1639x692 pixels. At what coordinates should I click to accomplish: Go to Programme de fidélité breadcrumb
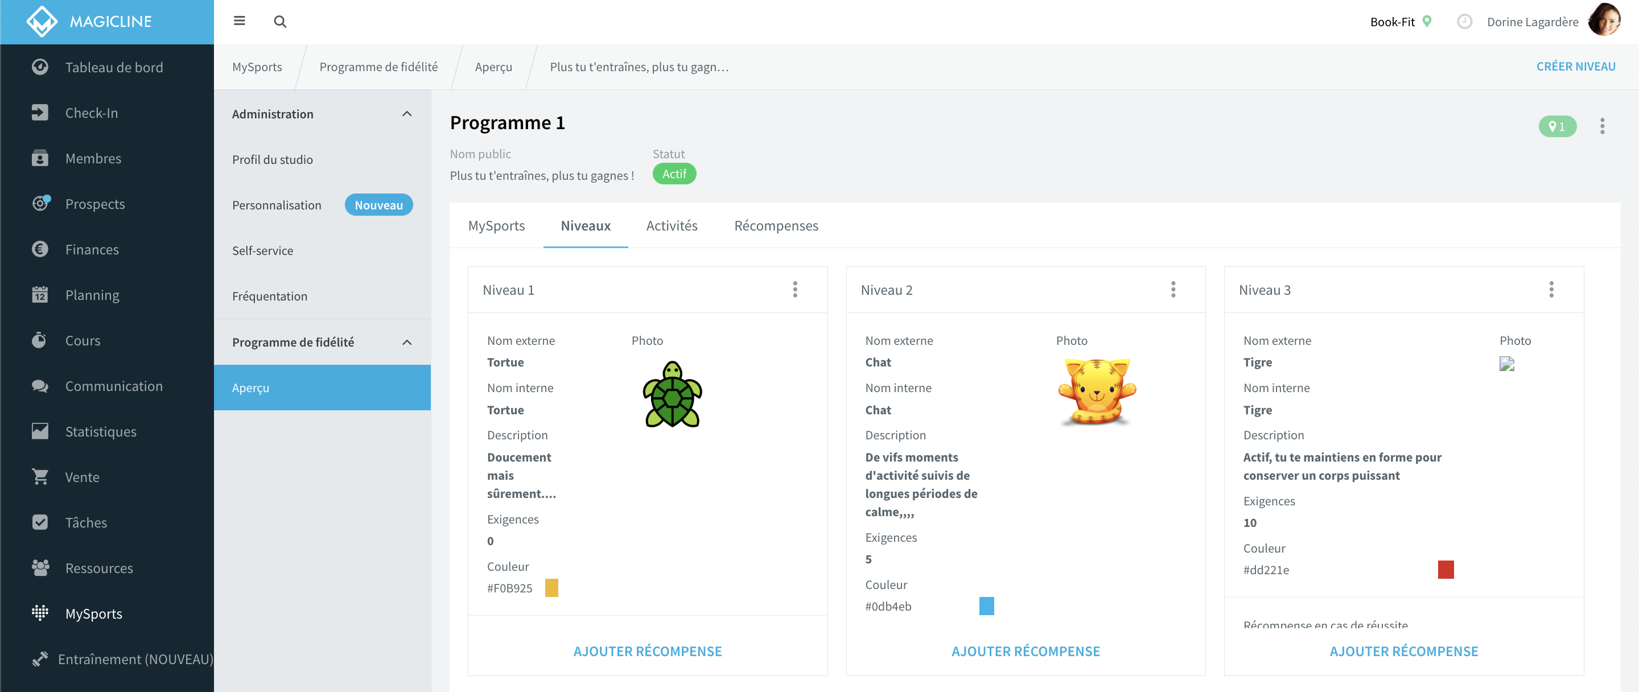[378, 67]
